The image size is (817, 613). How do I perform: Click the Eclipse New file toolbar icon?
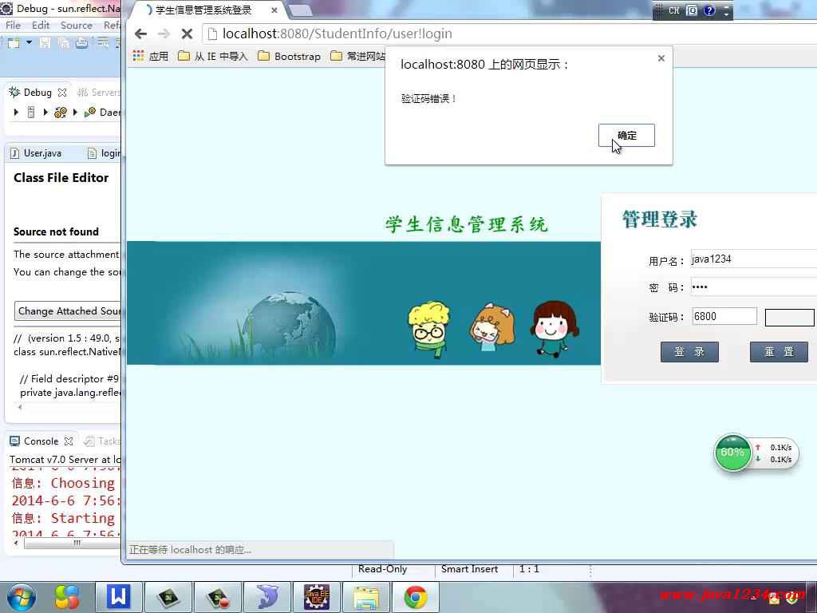[x=15, y=43]
